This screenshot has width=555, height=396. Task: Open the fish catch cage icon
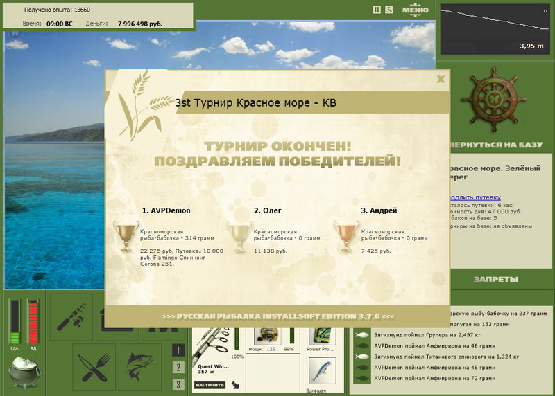pyautogui.click(x=140, y=368)
